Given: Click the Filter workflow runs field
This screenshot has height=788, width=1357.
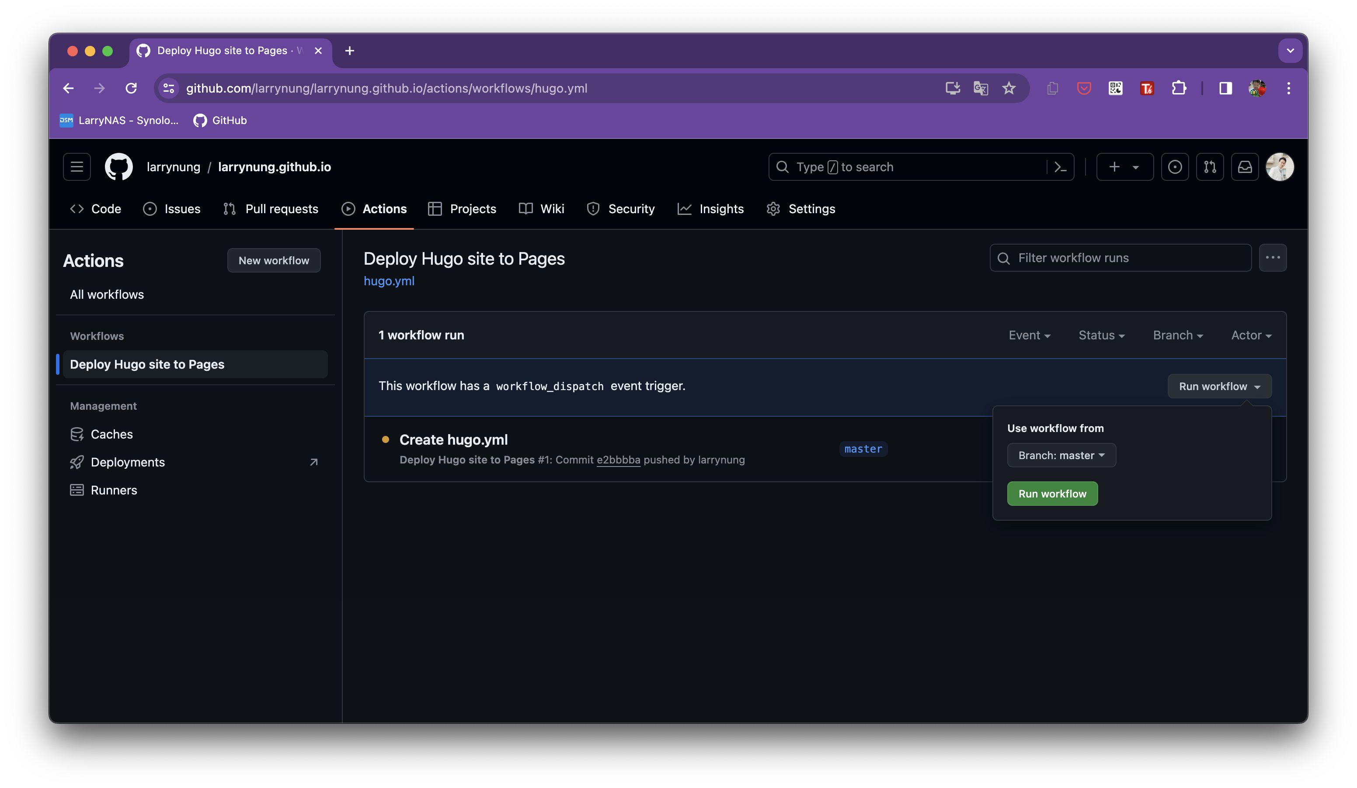Looking at the screenshot, I should [1120, 258].
